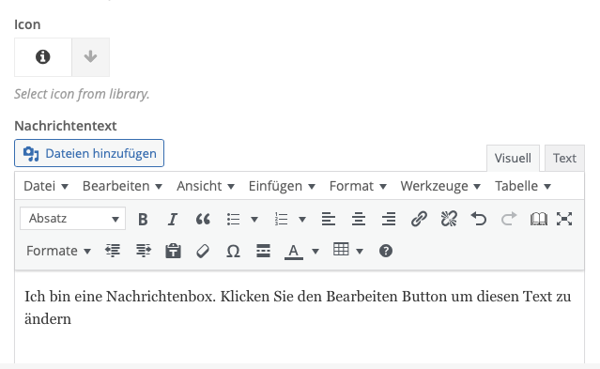Click the selected info icon preview
Screen dimensions: 600x369
pos(43,57)
